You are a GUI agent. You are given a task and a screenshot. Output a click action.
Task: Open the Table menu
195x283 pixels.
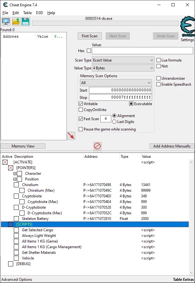point(27,13)
